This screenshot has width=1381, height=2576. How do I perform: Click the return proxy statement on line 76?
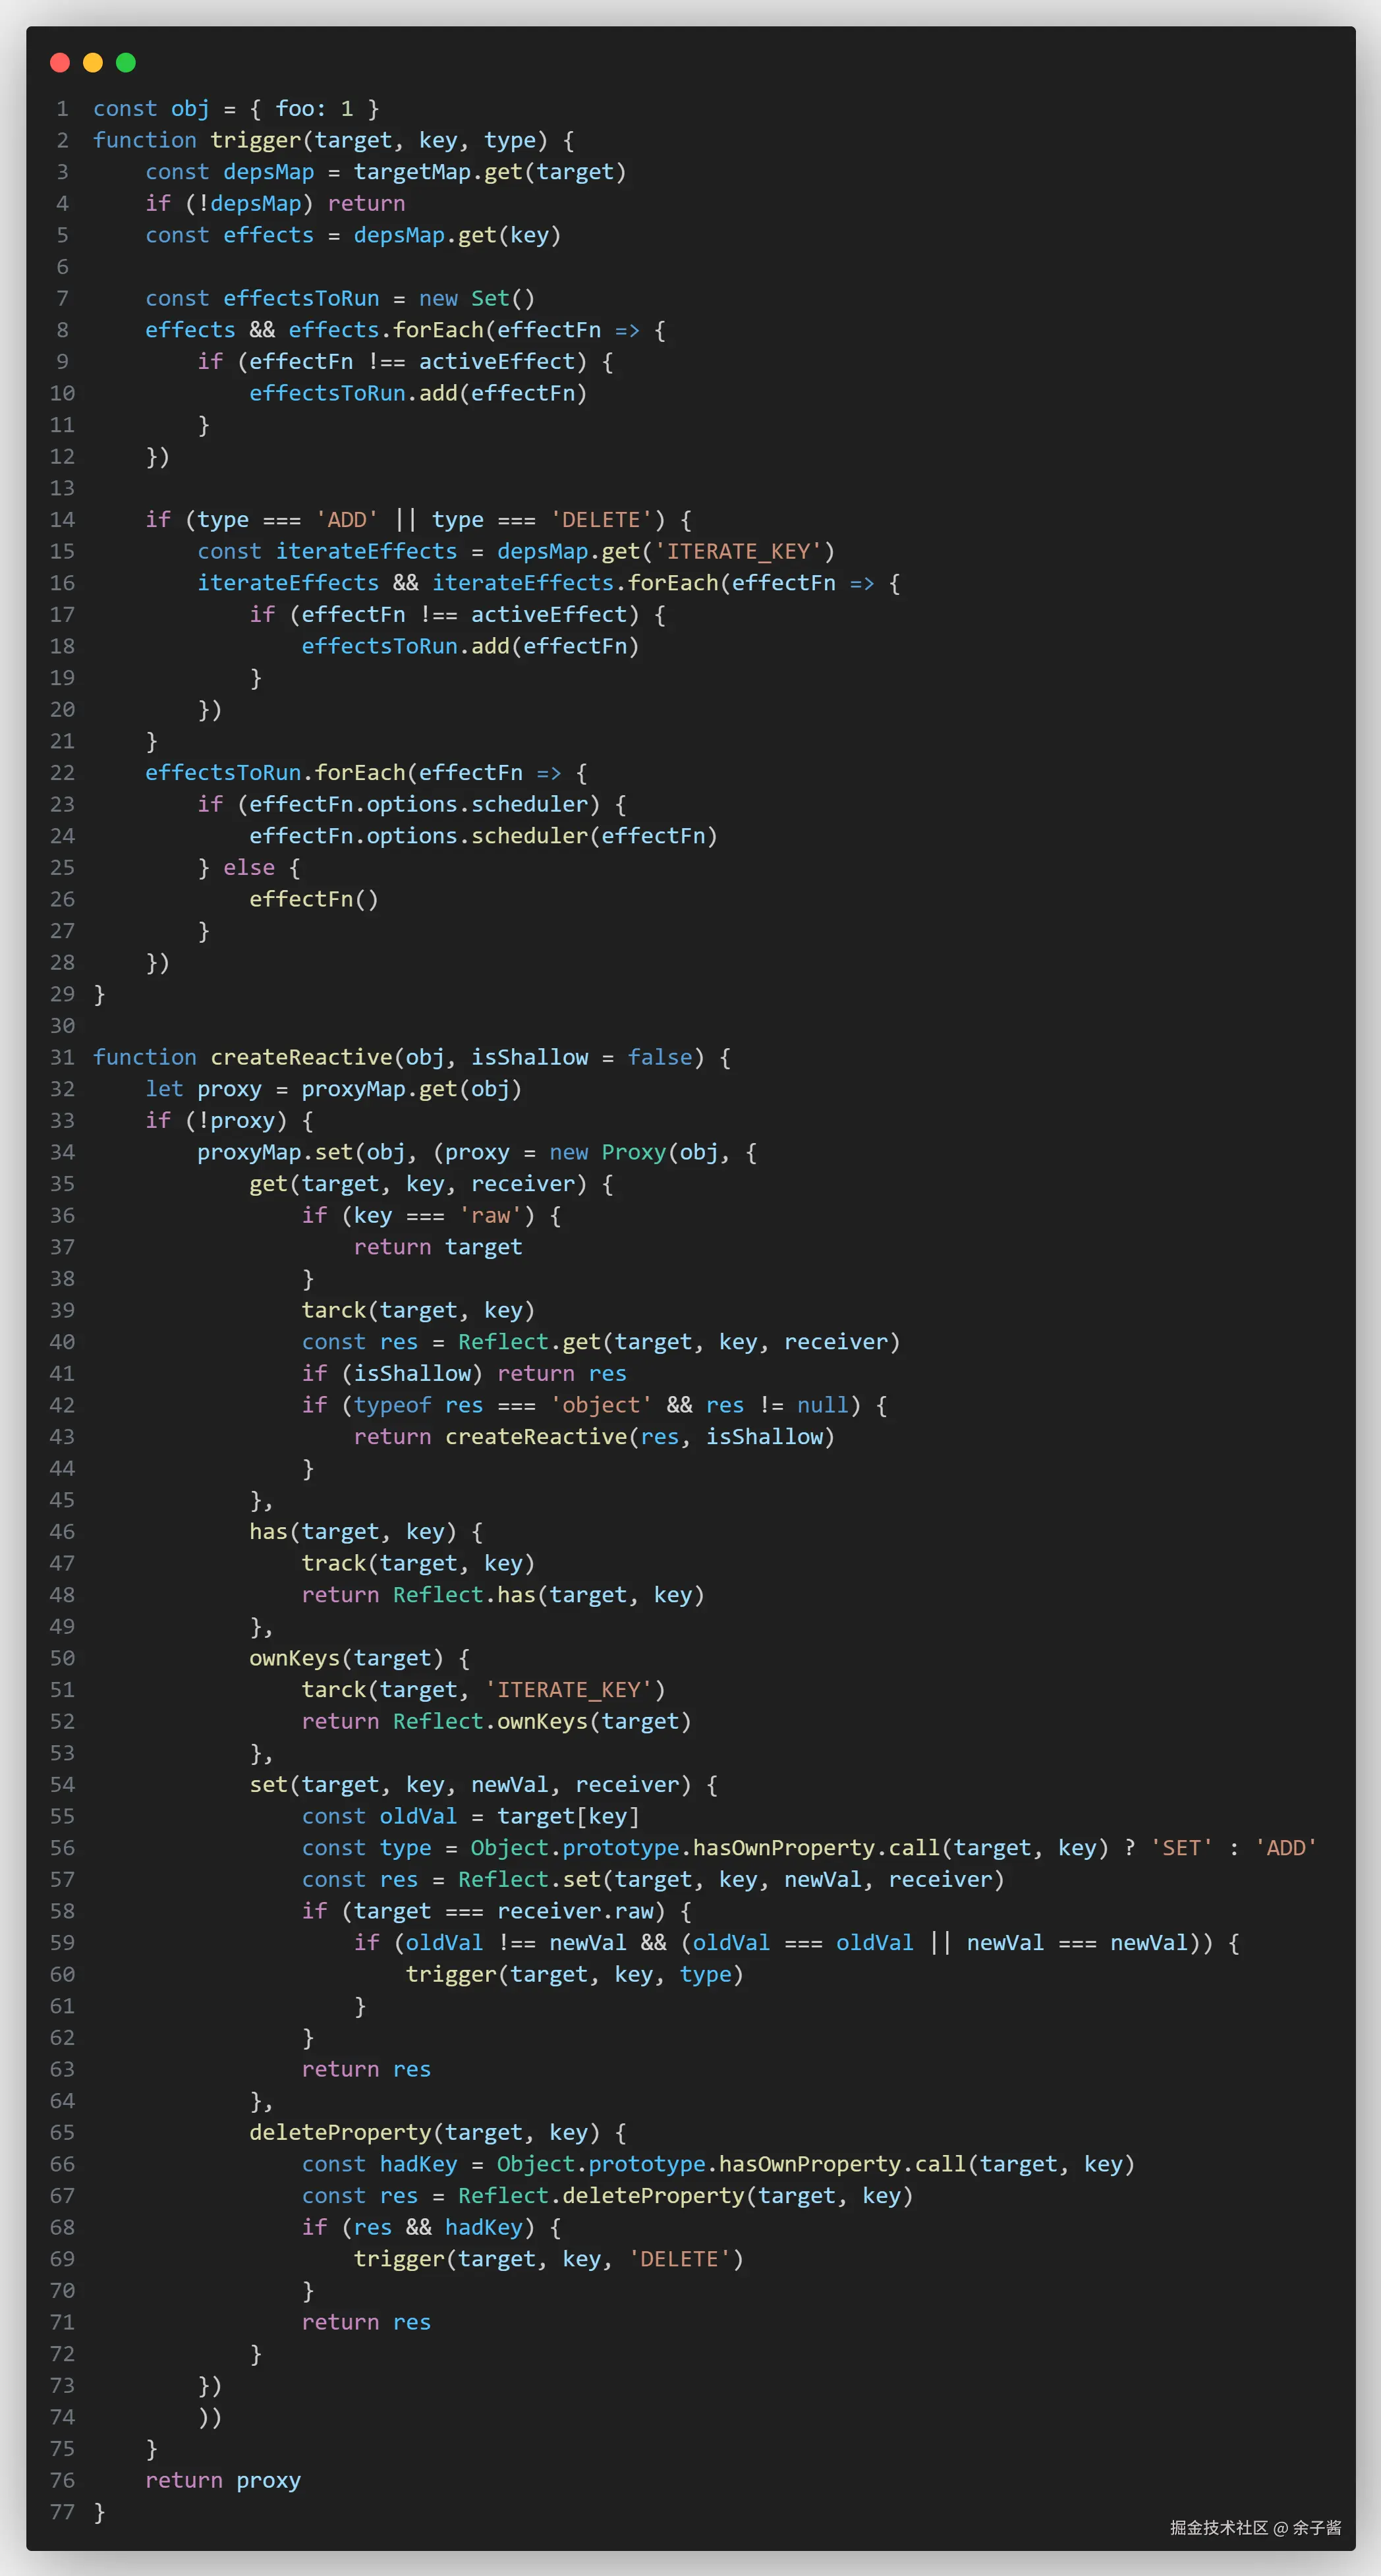[223, 2480]
